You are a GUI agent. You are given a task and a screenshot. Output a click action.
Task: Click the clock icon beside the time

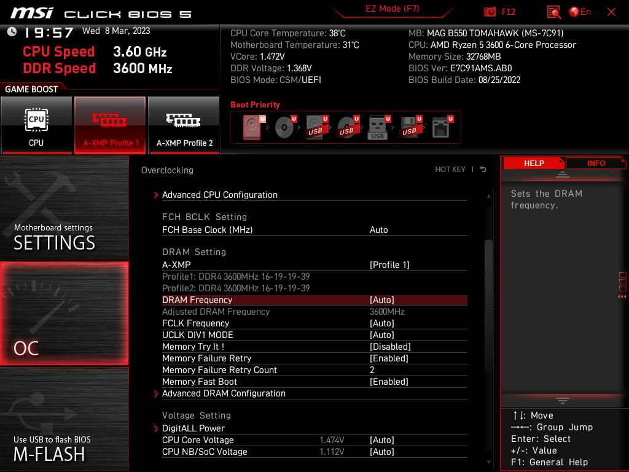12,32
